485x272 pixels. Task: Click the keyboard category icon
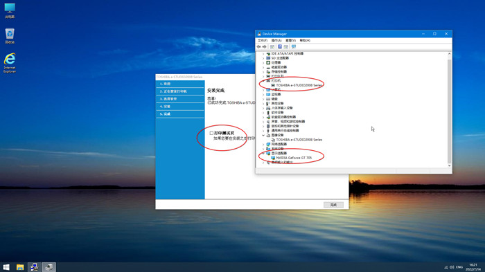pyautogui.click(x=268, y=99)
